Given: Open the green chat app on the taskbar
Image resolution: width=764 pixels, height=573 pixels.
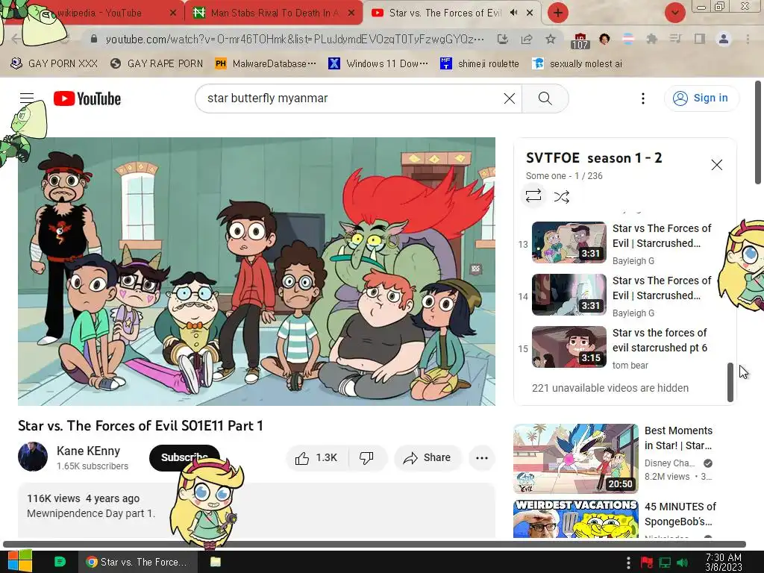Looking at the screenshot, I should click(x=60, y=562).
